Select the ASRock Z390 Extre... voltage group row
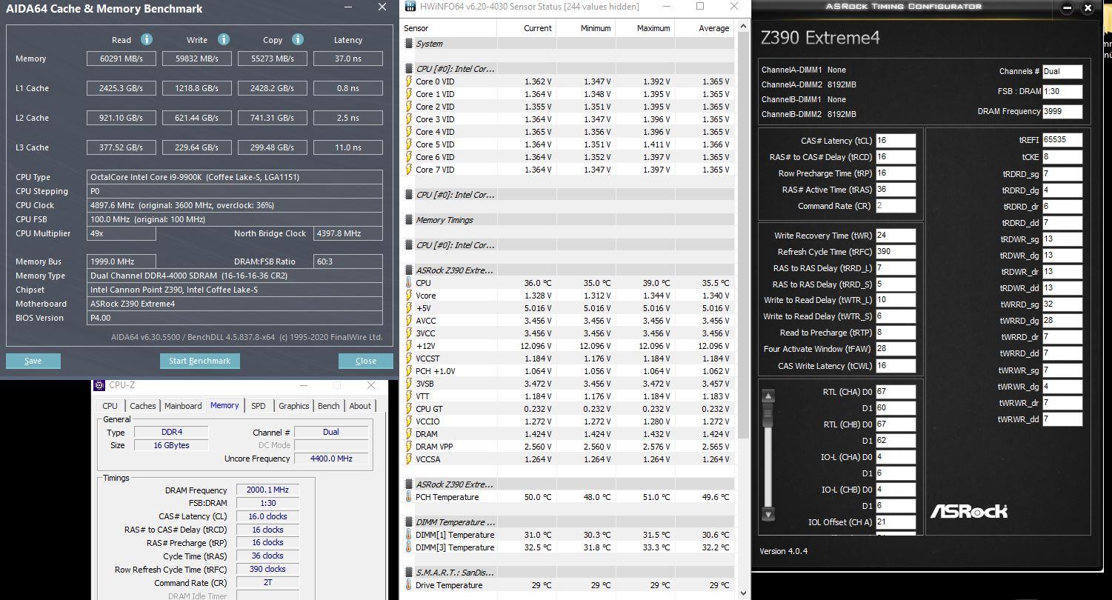Image resolution: width=1112 pixels, height=600 pixels. [x=567, y=270]
